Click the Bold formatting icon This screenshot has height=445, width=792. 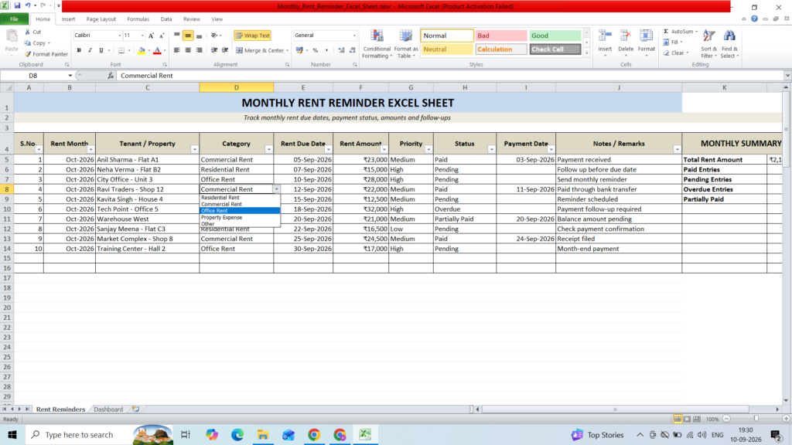click(79, 50)
